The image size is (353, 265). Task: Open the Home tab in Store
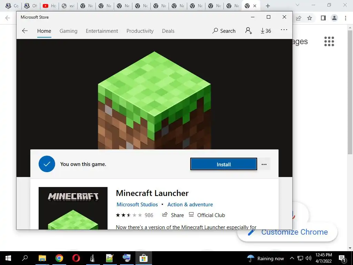coord(44,31)
